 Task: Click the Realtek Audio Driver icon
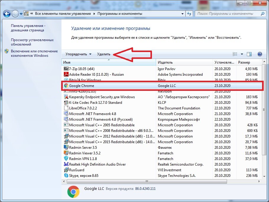point(66,164)
